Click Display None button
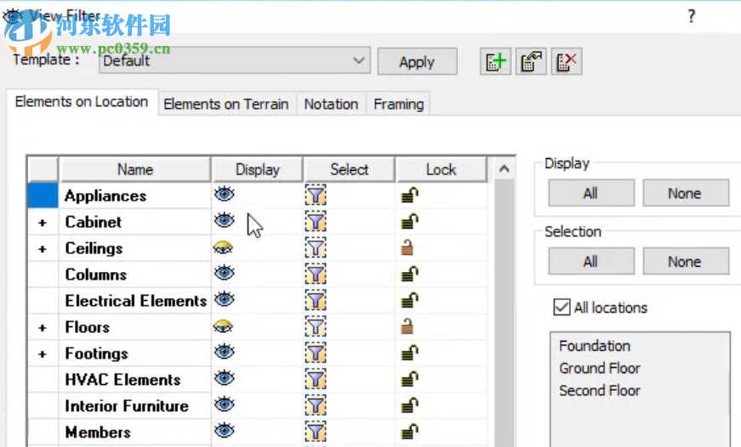Image resolution: width=741 pixels, height=447 pixels. pyautogui.click(x=685, y=193)
